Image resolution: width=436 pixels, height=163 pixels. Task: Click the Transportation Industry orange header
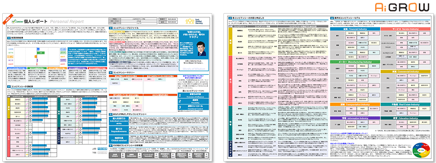pos(355,105)
